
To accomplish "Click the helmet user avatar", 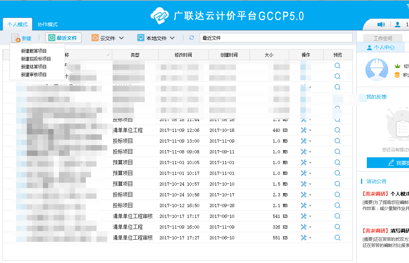I will [377, 70].
